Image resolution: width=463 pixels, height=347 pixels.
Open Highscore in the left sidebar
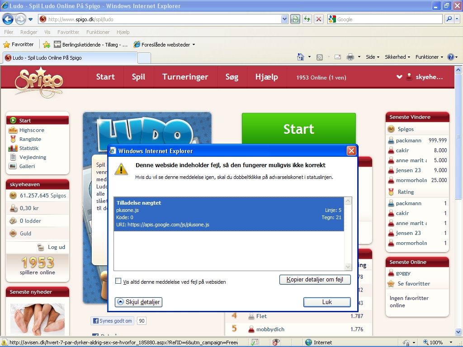32,130
